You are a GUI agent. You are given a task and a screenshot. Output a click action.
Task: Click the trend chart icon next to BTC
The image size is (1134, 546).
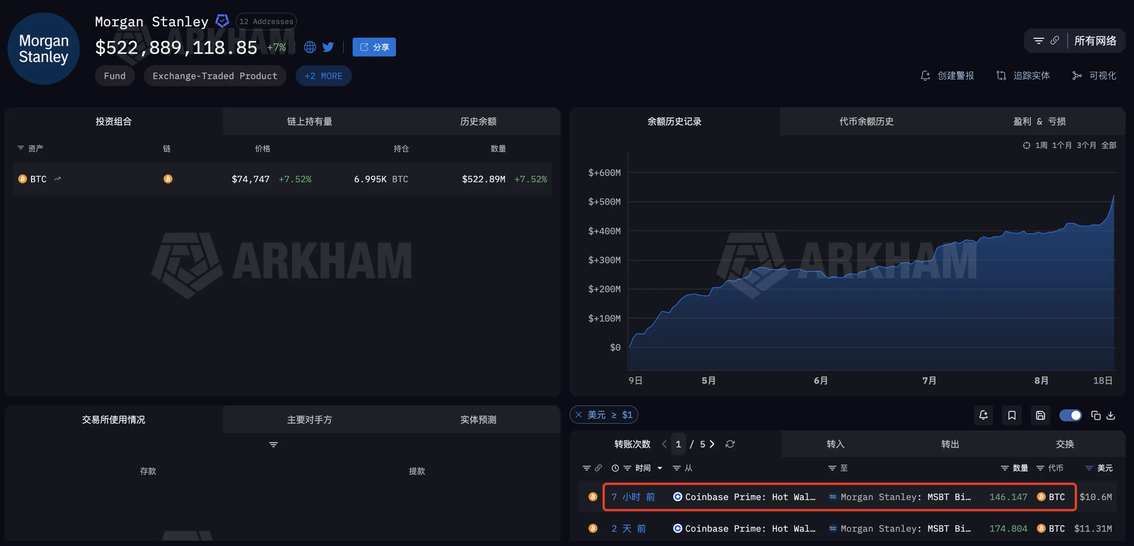[57, 178]
